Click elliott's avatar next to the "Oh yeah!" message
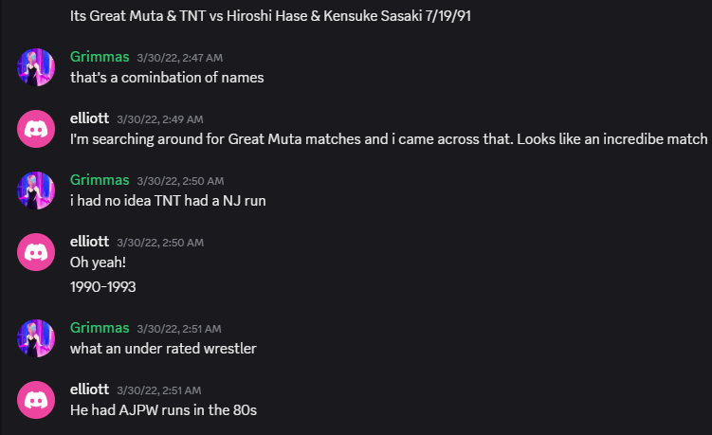 36,252
